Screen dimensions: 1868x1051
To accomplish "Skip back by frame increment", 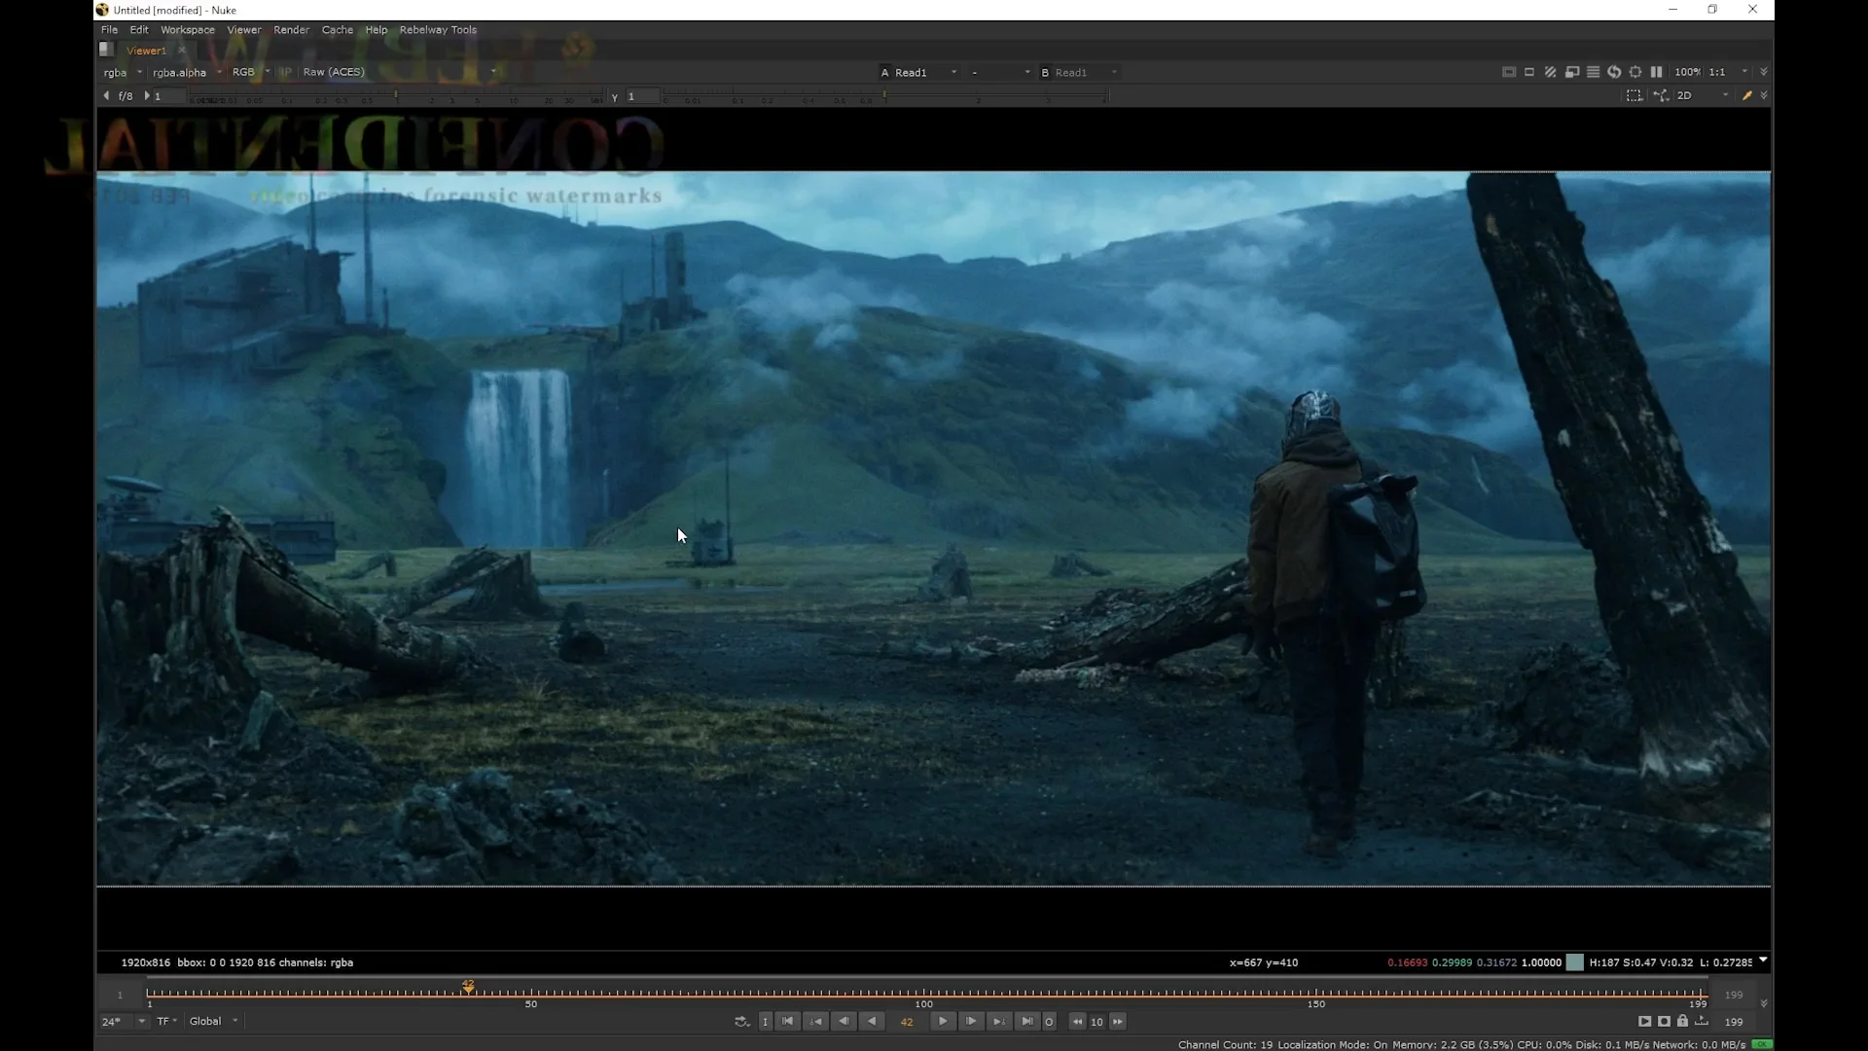I will click(x=1077, y=1022).
